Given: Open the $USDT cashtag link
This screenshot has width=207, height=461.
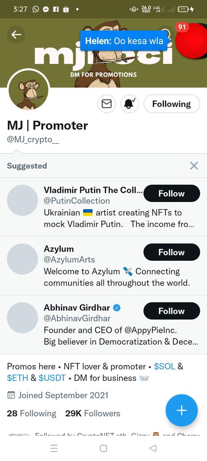Looking at the screenshot, I should (52, 378).
